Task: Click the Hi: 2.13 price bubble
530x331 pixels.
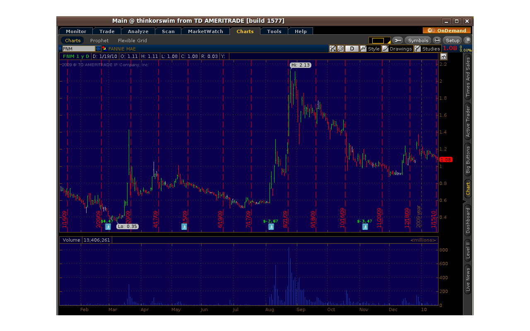Action: point(300,65)
